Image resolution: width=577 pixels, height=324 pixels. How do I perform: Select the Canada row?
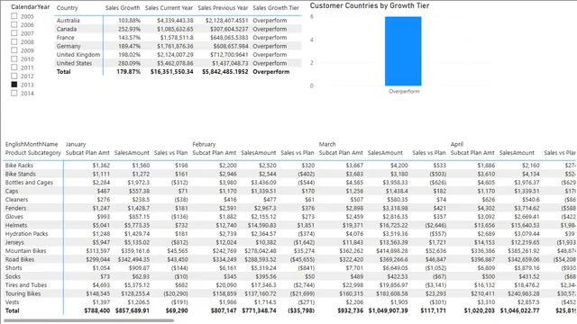(179, 29)
